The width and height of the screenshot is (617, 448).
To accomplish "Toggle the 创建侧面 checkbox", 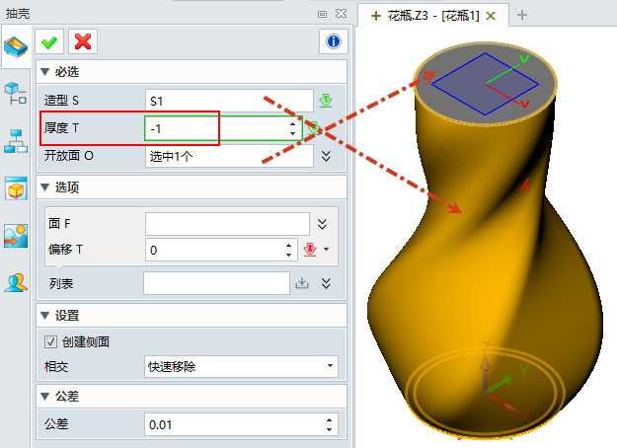I will (x=51, y=341).
